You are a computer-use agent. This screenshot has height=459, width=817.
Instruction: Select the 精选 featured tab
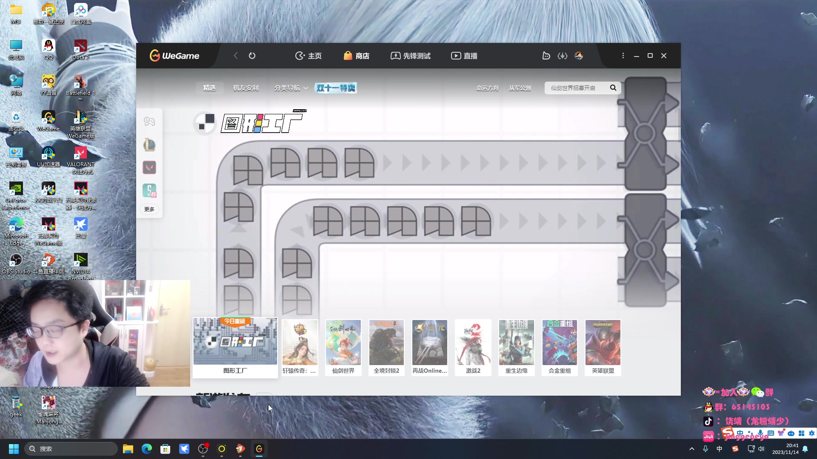tap(209, 88)
